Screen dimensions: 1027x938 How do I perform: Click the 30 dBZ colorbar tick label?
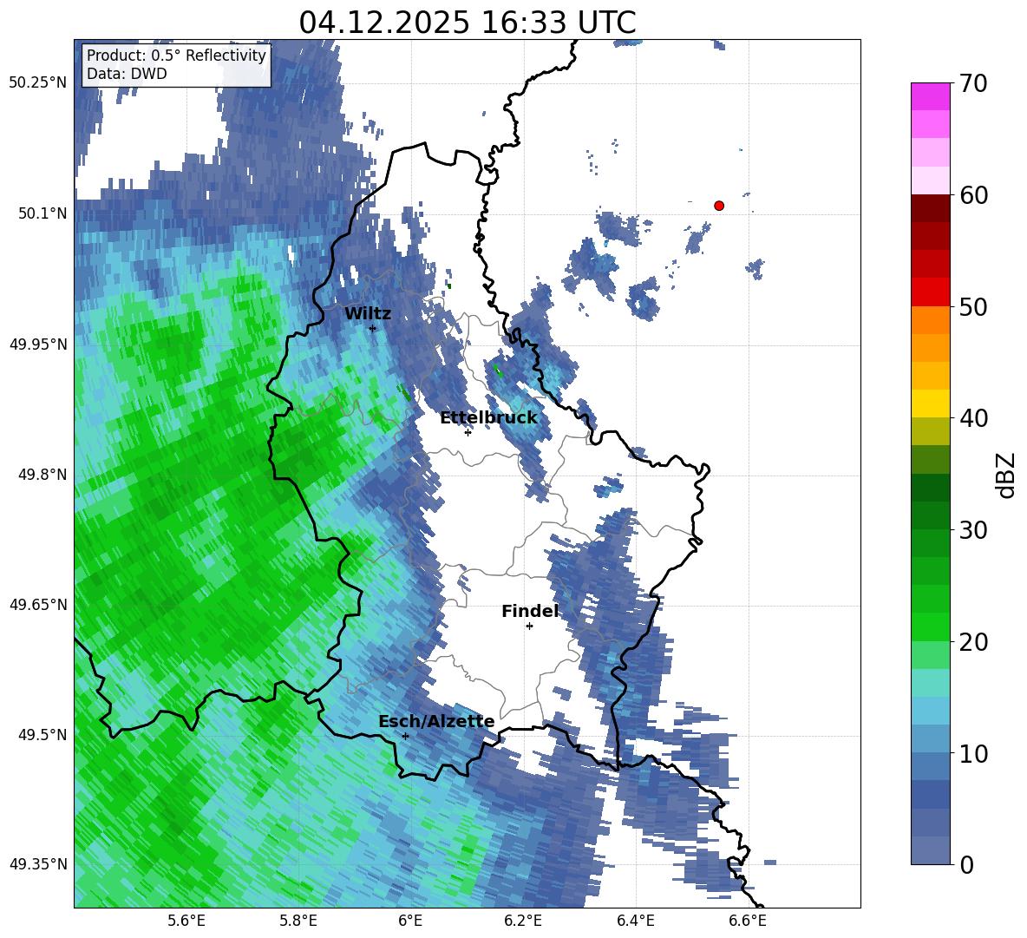974,530
